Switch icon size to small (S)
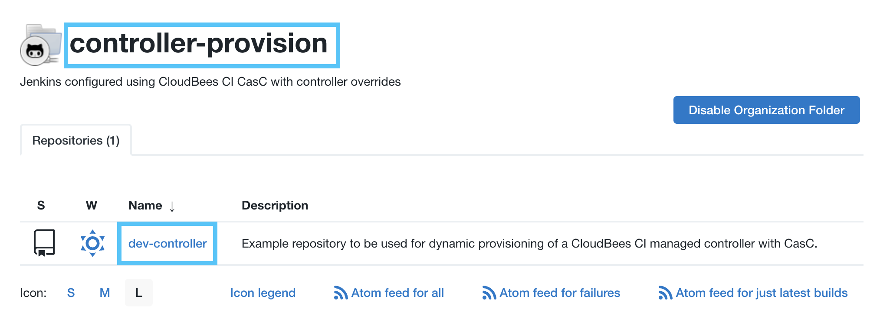This screenshot has height=335, width=880. [71, 293]
